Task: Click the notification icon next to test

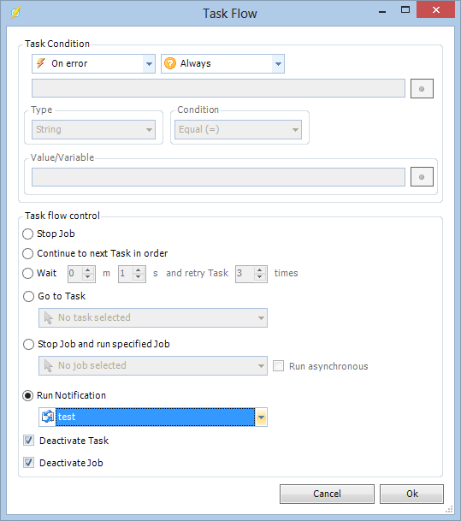Action: (48, 417)
